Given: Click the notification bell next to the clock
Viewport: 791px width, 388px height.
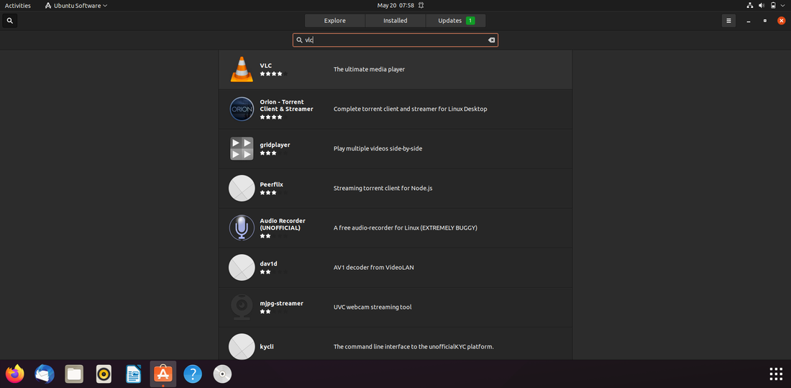Looking at the screenshot, I should (x=421, y=6).
